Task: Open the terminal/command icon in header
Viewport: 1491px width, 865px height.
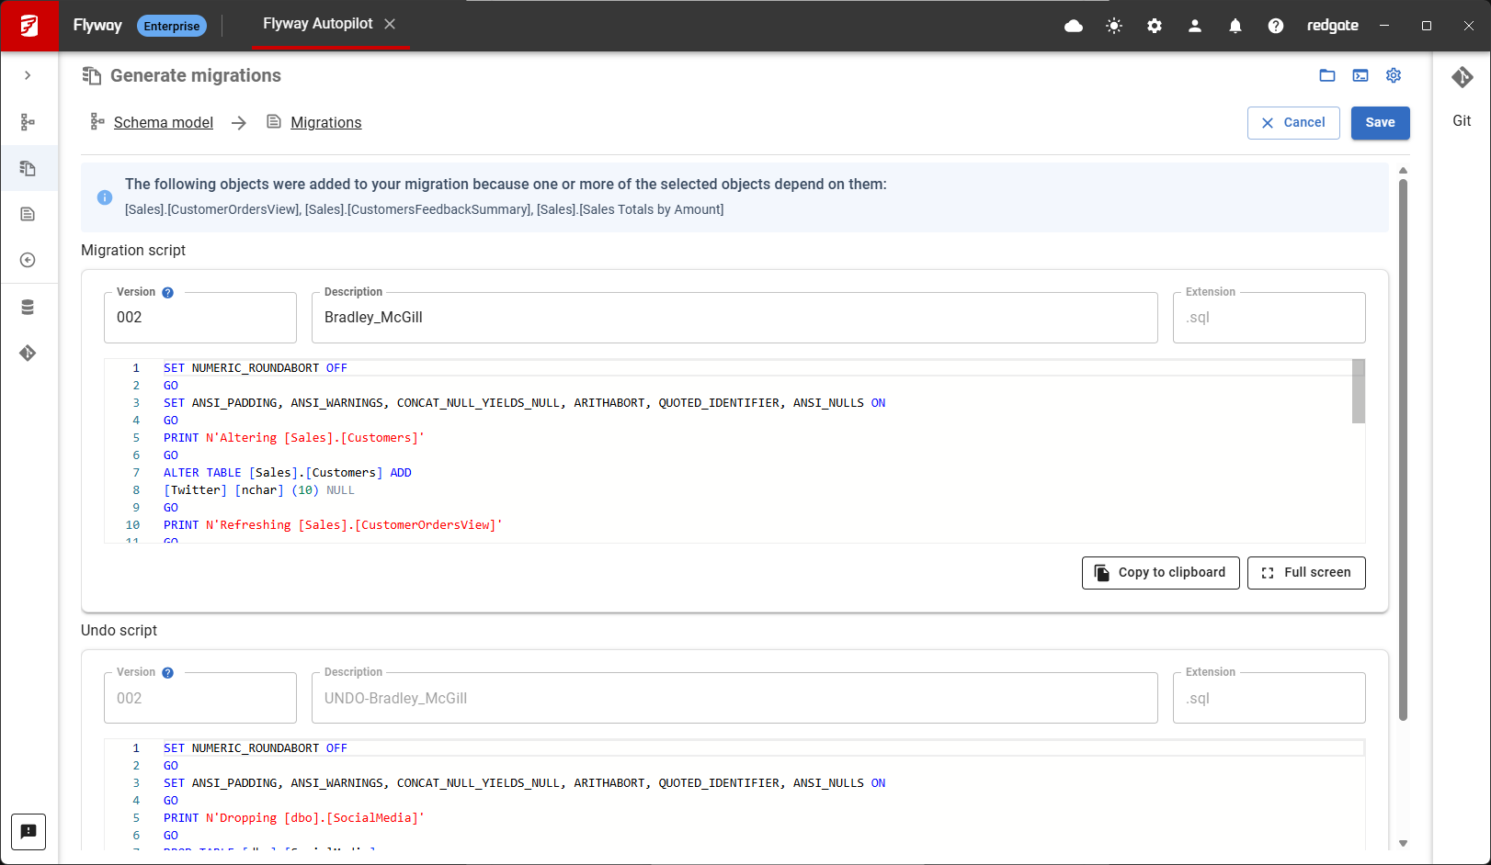Action: [x=1360, y=75]
